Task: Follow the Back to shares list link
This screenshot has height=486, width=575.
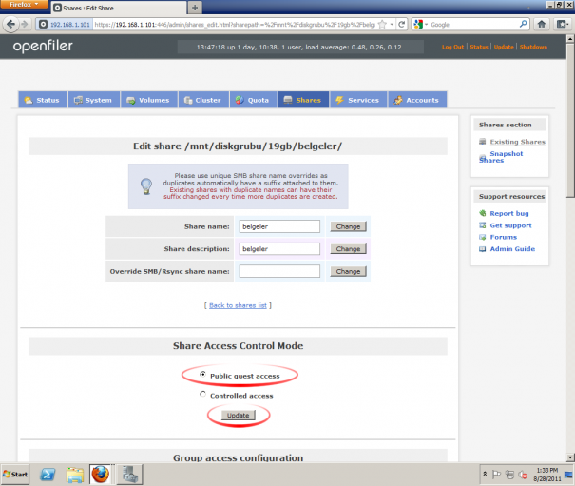Action: coord(238,305)
